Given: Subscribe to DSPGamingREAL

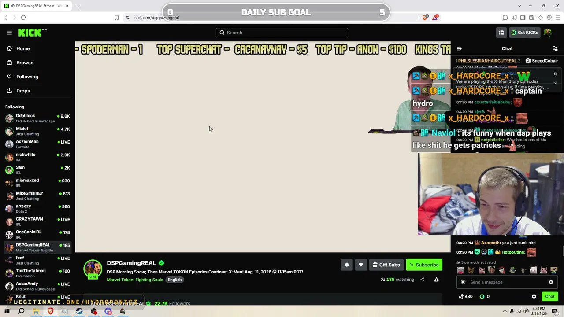Looking at the screenshot, I should (x=424, y=265).
